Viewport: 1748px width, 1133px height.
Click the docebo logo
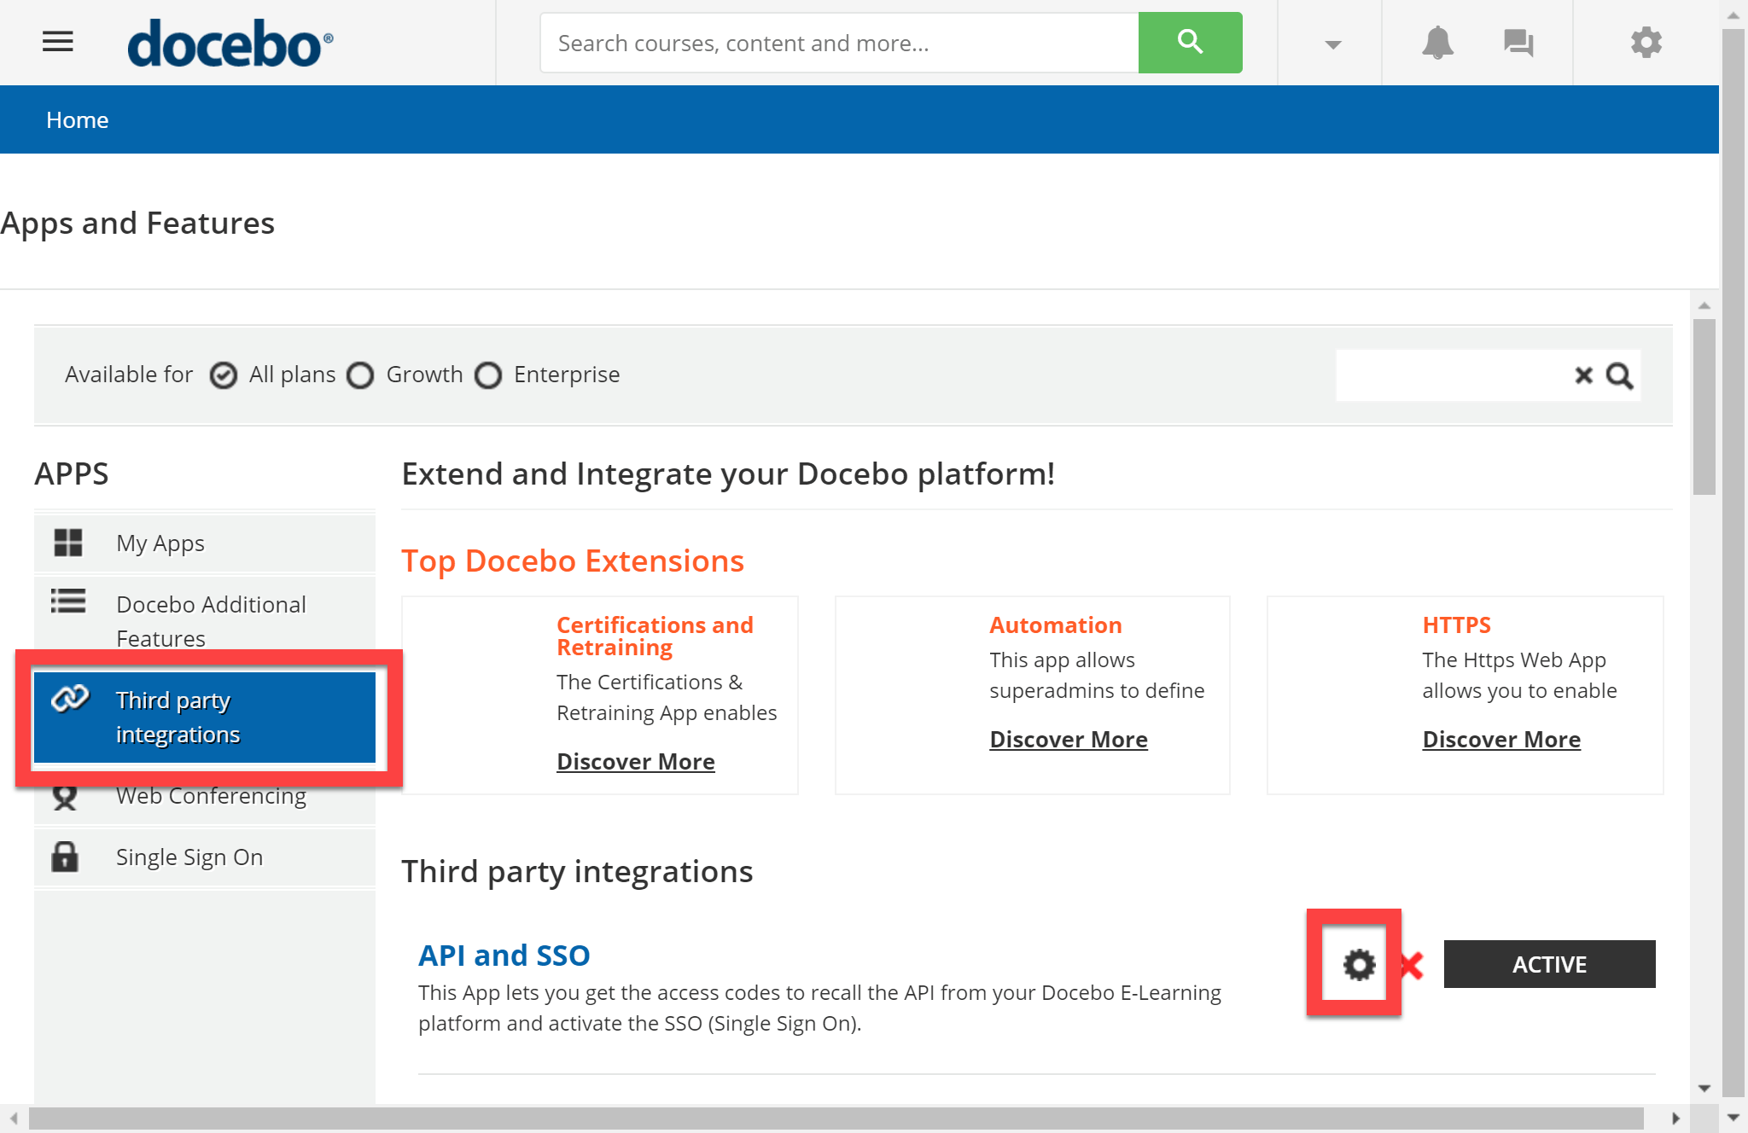tap(230, 43)
